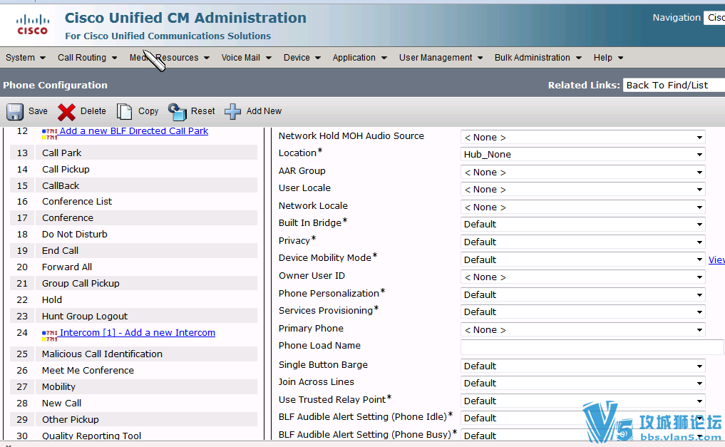The image size is (725, 447).
Task: Click Add a new BLF Directed Call Park link
Action: tap(134, 131)
